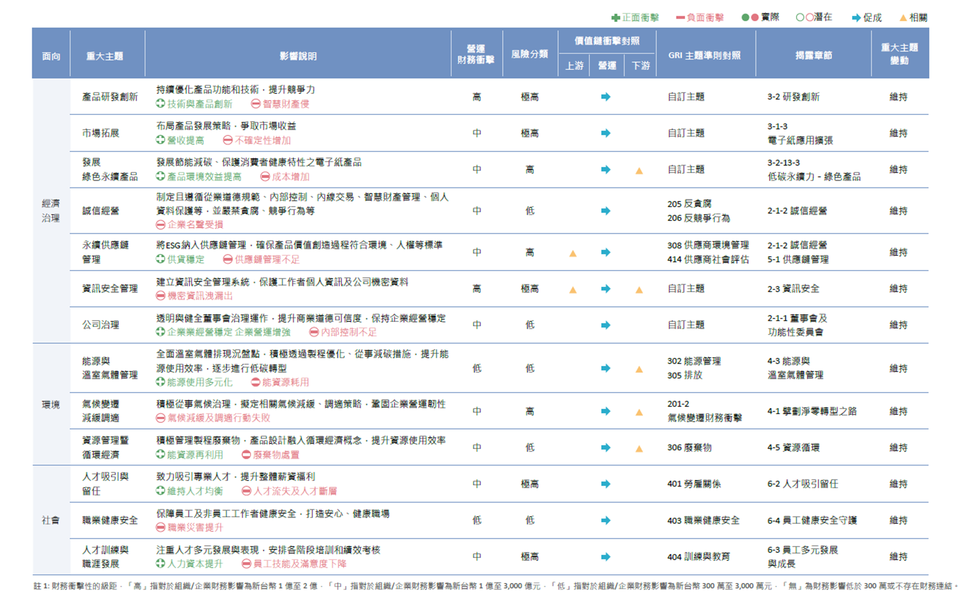The width and height of the screenshot is (962, 597).
Task: Click the 環境 aspect category cell
Action: [51, 405]
